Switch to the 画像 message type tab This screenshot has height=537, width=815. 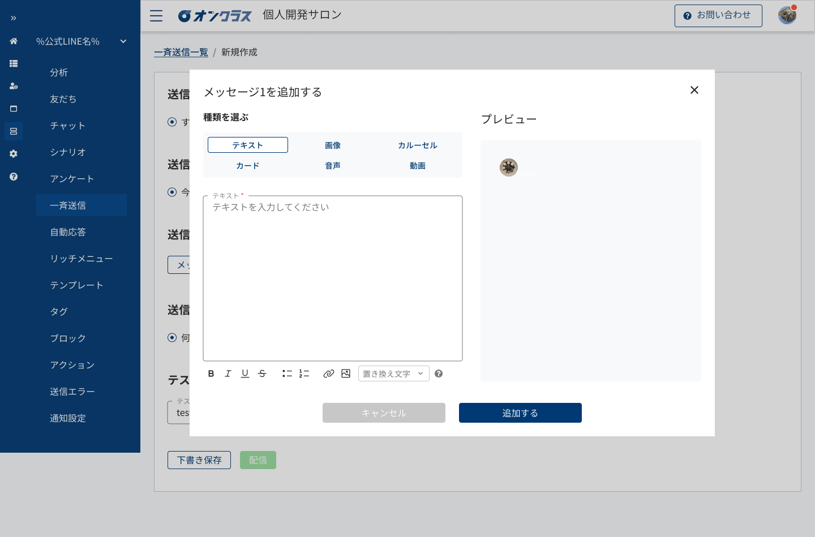pyautogui.click(x=333, y=145)
